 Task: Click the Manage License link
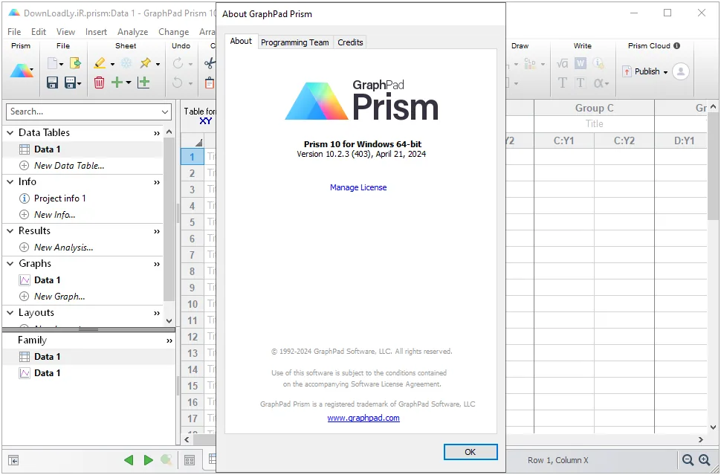[x=358, y=187]
